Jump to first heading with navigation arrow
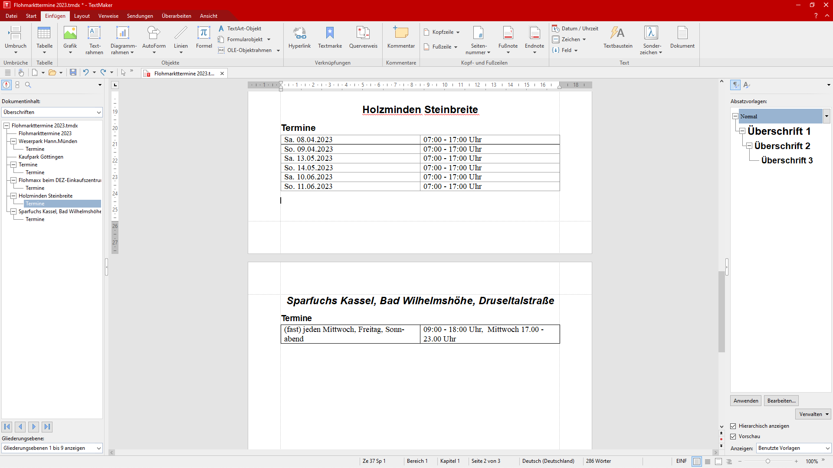 coord(7,427)
